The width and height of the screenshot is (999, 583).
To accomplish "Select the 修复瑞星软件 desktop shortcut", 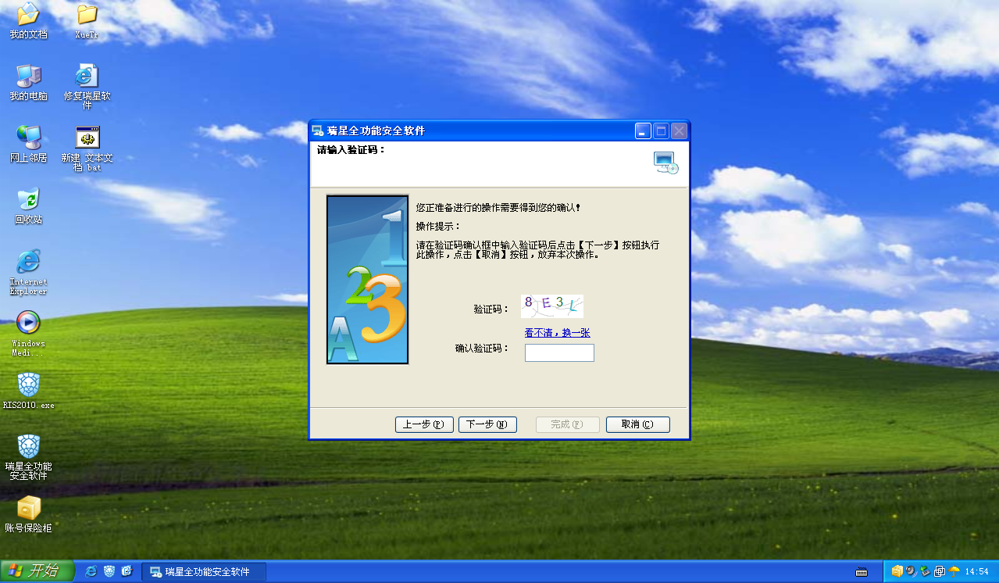I will (87, 86).
